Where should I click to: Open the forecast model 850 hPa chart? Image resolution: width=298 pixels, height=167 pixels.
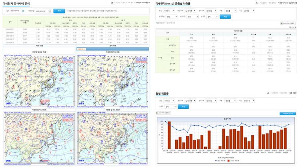(39, 138)
